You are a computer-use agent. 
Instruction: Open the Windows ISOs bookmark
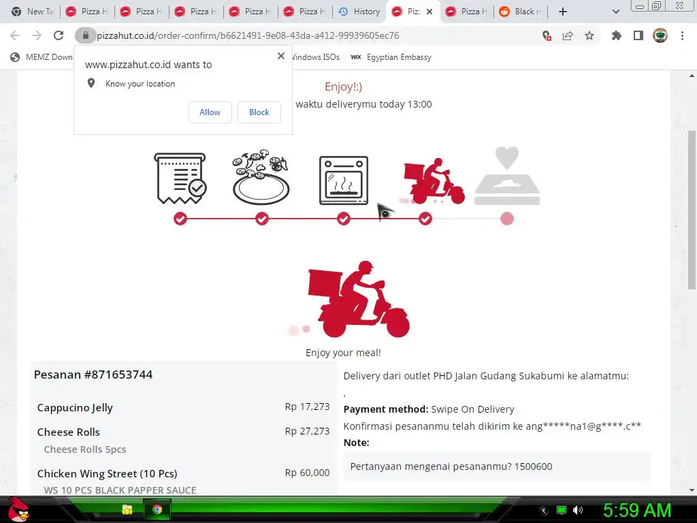(x=316, y=57)
